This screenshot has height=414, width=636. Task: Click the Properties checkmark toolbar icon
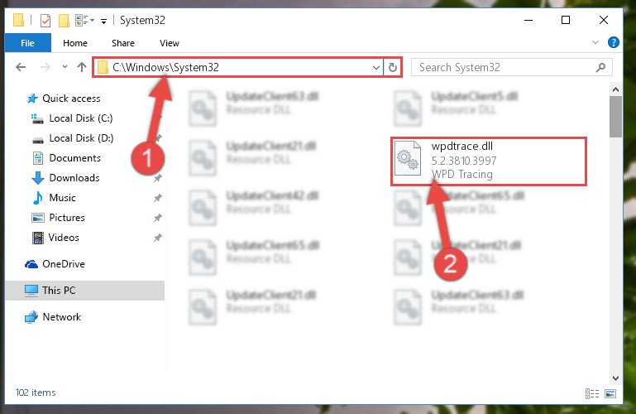pos(45,21)
